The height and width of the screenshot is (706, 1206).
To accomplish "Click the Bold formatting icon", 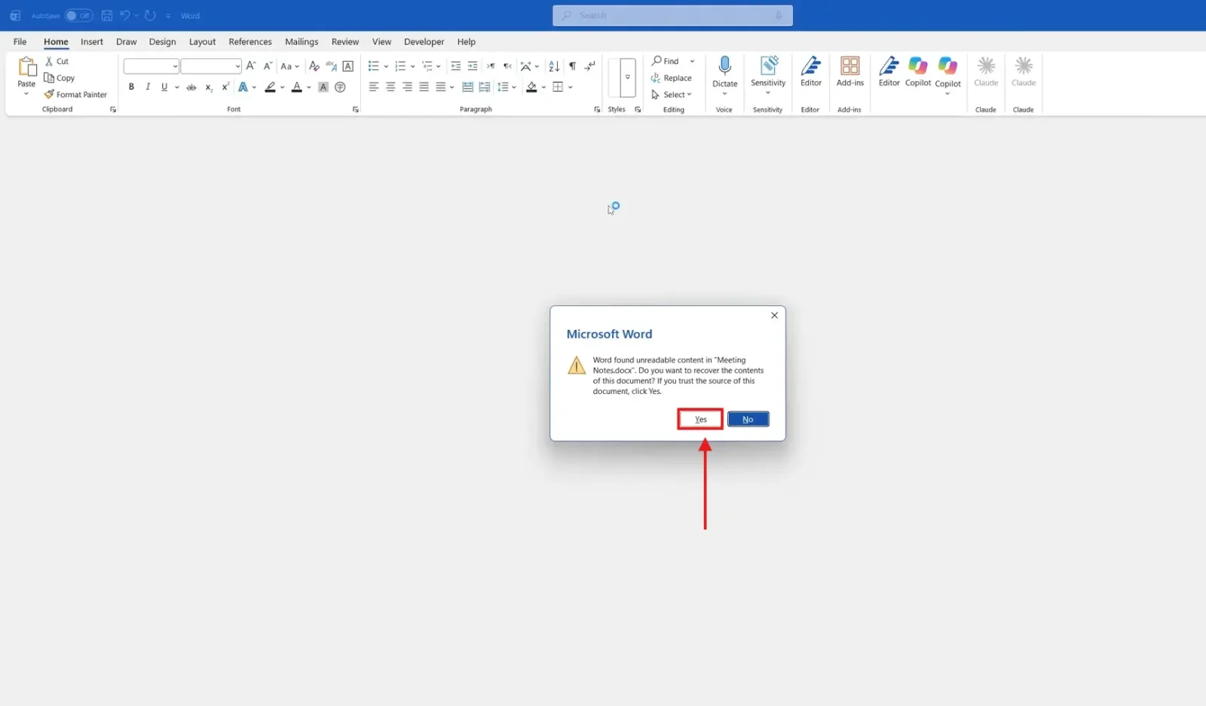I will [x=131, y=87].
